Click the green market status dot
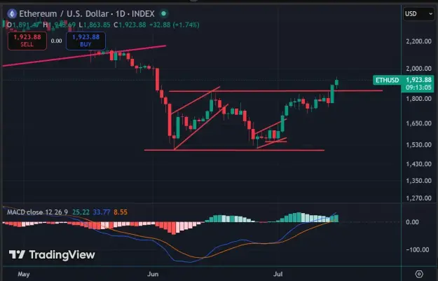This screenshot has width=438, height=281. [x=164, y=13]
